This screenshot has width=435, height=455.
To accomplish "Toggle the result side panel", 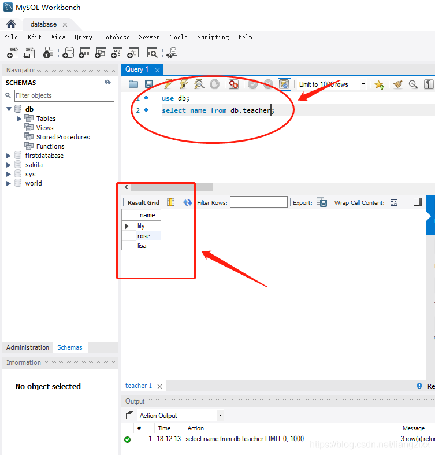I will [417, 202].
